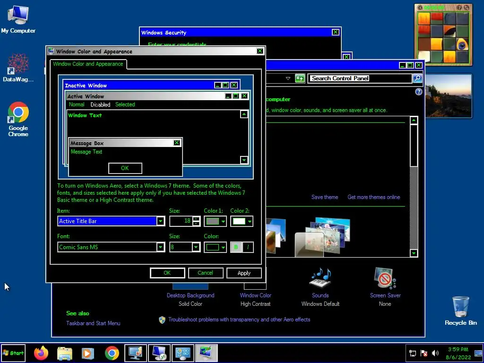Open the Troubleshoot problems with transparency link
The width and height of the screenshot is (484, 363).
point(239,320)
